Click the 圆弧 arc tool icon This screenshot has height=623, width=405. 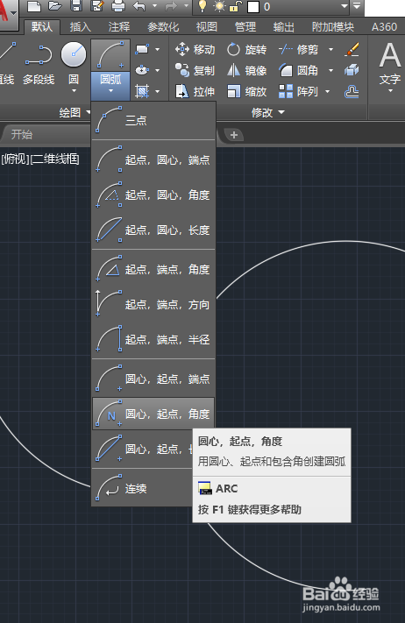click(x=110, y=55)
